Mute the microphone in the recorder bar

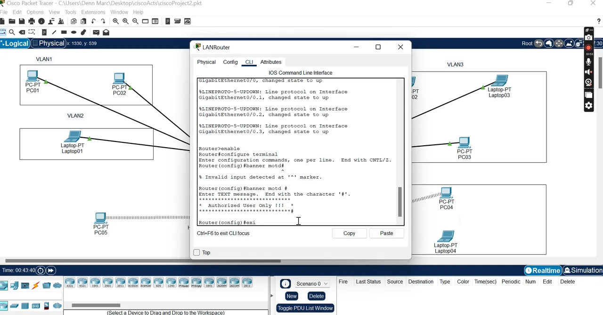(588, 62)
